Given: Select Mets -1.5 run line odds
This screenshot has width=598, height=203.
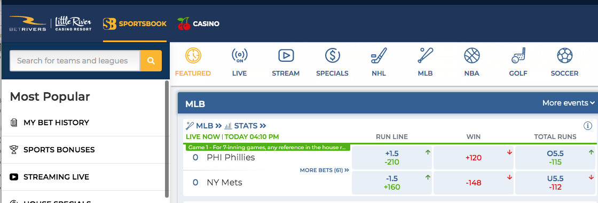Looking at the screenshot, I should 392,183.
